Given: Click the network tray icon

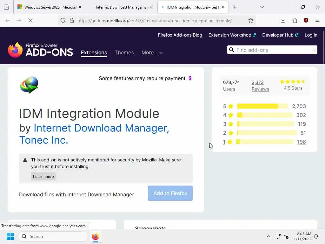Looking at the screenshot, I should click(278, 236).
